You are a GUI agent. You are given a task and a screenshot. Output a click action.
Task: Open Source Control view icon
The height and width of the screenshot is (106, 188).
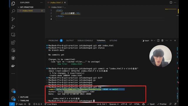click(13, 19)
